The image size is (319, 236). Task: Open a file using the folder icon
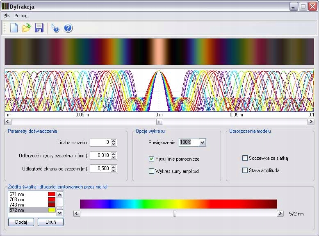pyautogui.click(x=26, y=28)
